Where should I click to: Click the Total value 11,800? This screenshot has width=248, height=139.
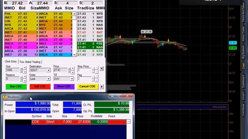click(x=72, y=104)
